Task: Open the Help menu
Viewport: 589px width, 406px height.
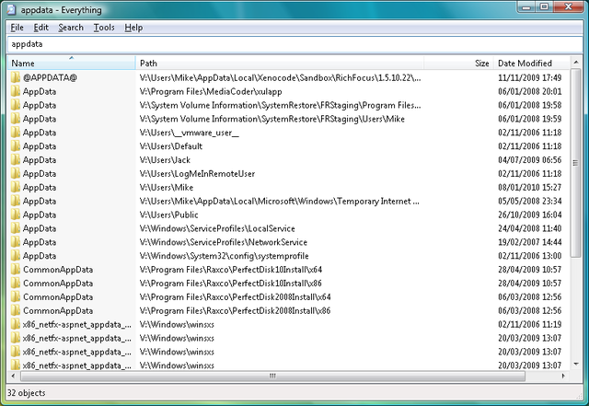Action: (x=133, y=28)
